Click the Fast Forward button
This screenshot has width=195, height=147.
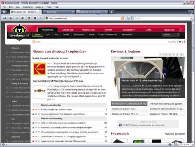(23, 18)
